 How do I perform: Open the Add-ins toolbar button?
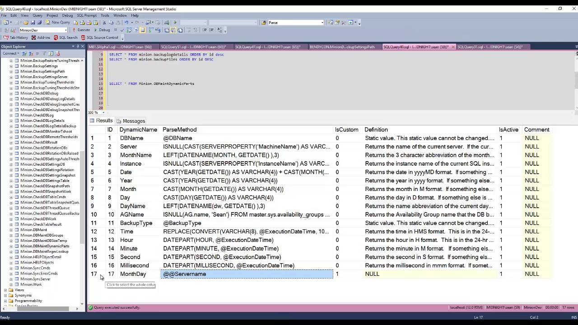point(41,37)
